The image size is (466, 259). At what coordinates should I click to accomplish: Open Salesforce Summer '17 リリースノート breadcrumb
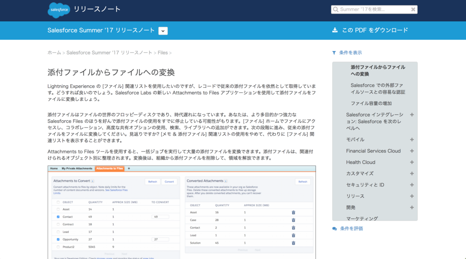[109, 53]
